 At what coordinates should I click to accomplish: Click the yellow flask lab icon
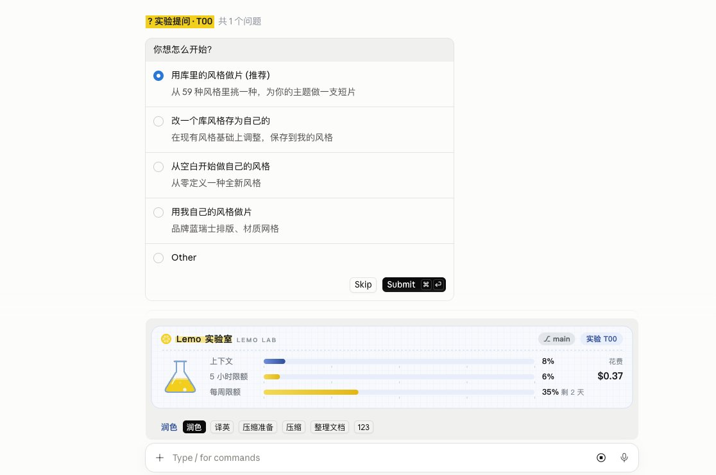coord(180,377)
